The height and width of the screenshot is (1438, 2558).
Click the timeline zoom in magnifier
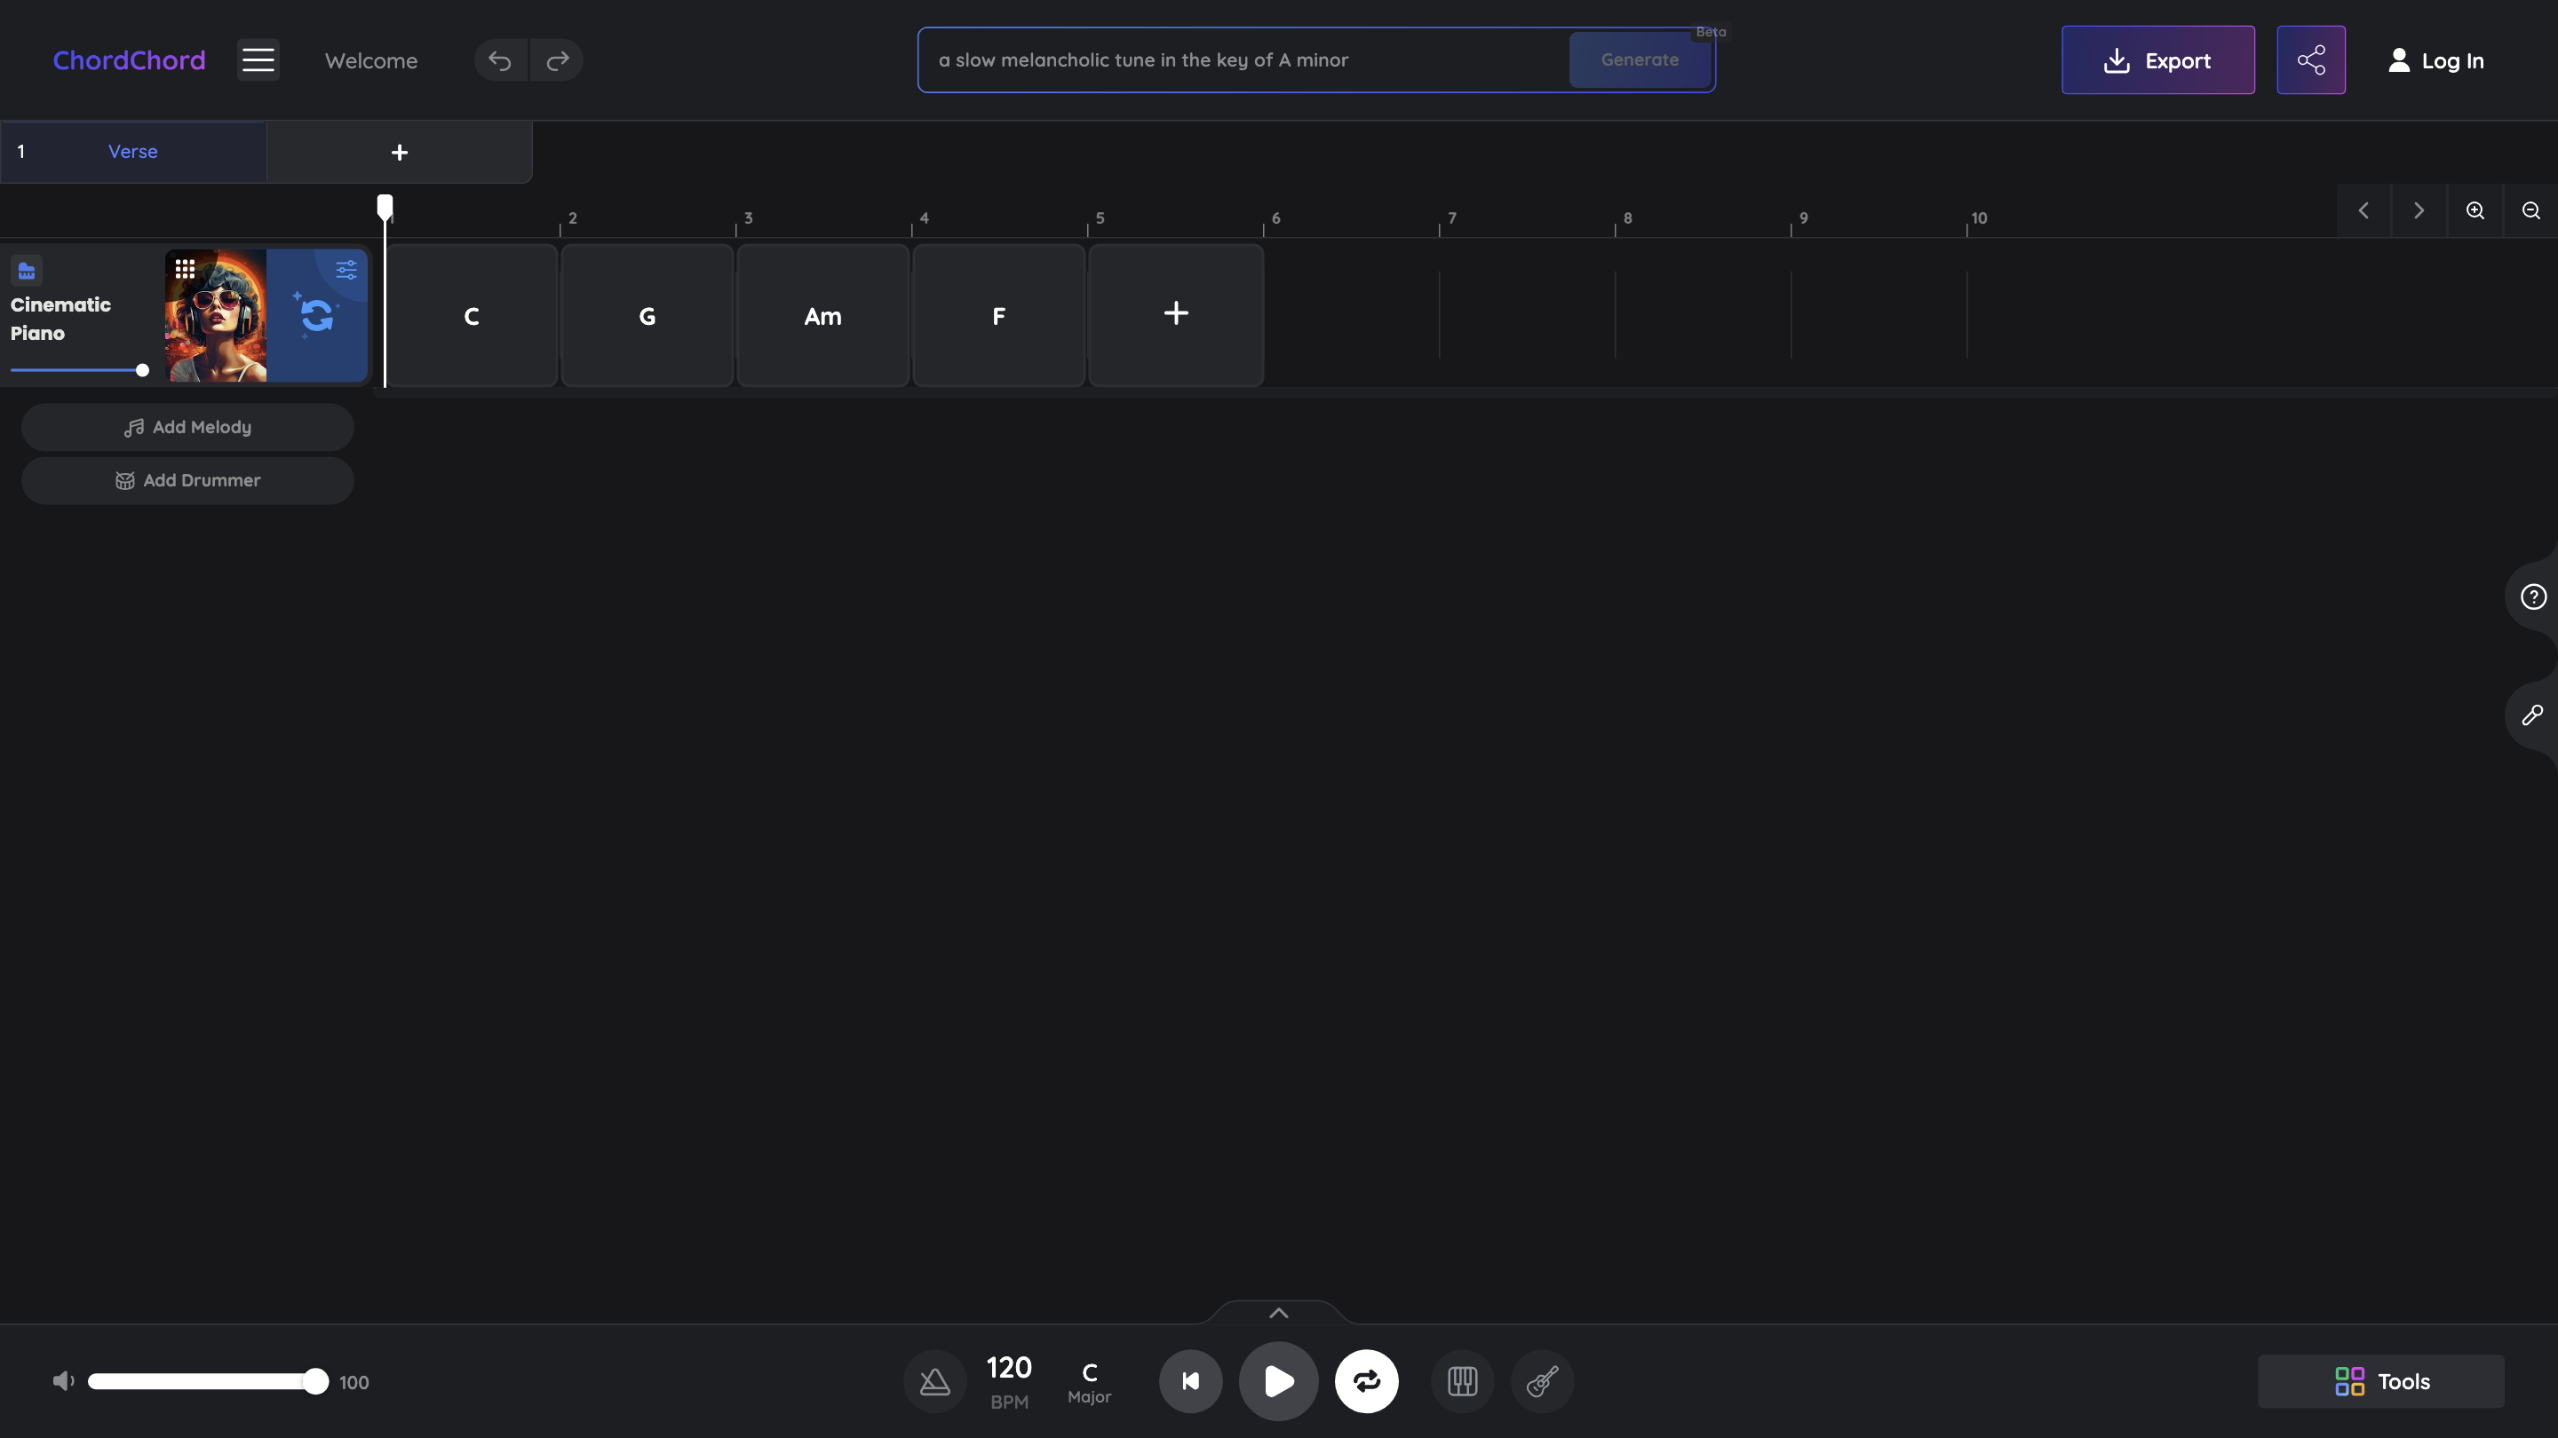2475,210
